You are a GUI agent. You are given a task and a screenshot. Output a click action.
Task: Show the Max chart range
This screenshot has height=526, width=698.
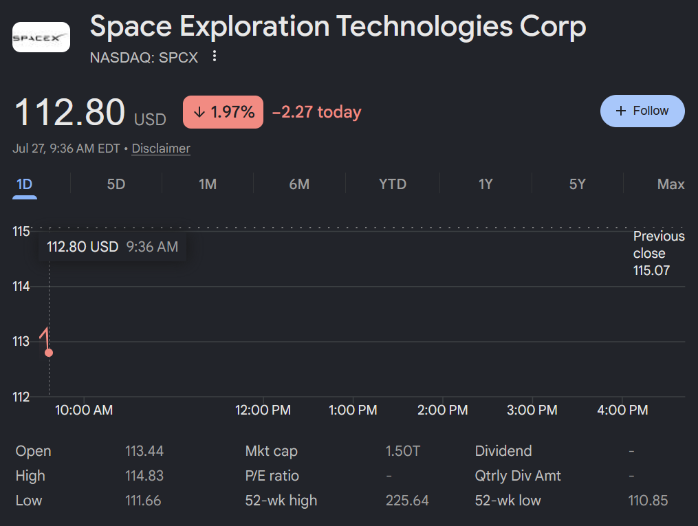click(x=671, y=184)
